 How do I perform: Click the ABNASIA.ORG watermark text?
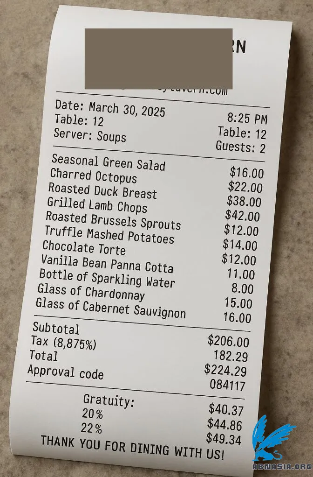point(282,467)
